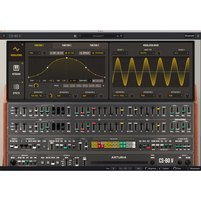Open Function Destination 3 None dropdown
The image size is (201, 201).
(x=89, y=95)
